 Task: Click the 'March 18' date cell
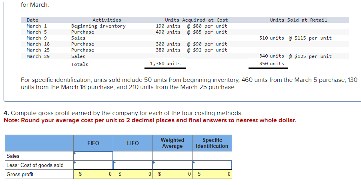[38, 44]
